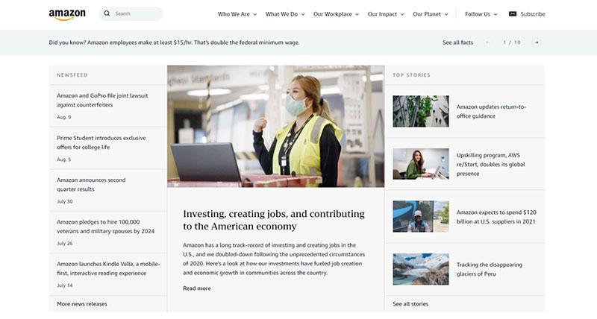Open the AWS re/Start story thumbnail
The image size is (597, 319).
point(421,164)
